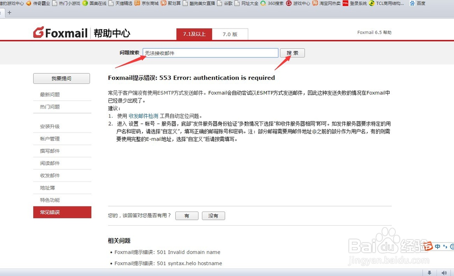Open downloads arrow in status bar
The image size is (454, 276).
[429, 272]
